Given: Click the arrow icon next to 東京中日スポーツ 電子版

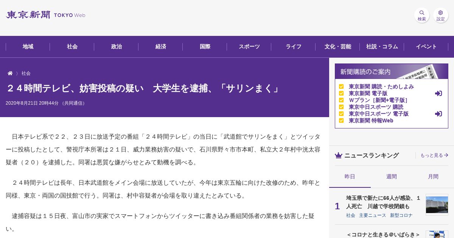Looking at the screenshot, I should tap(438, 114).
